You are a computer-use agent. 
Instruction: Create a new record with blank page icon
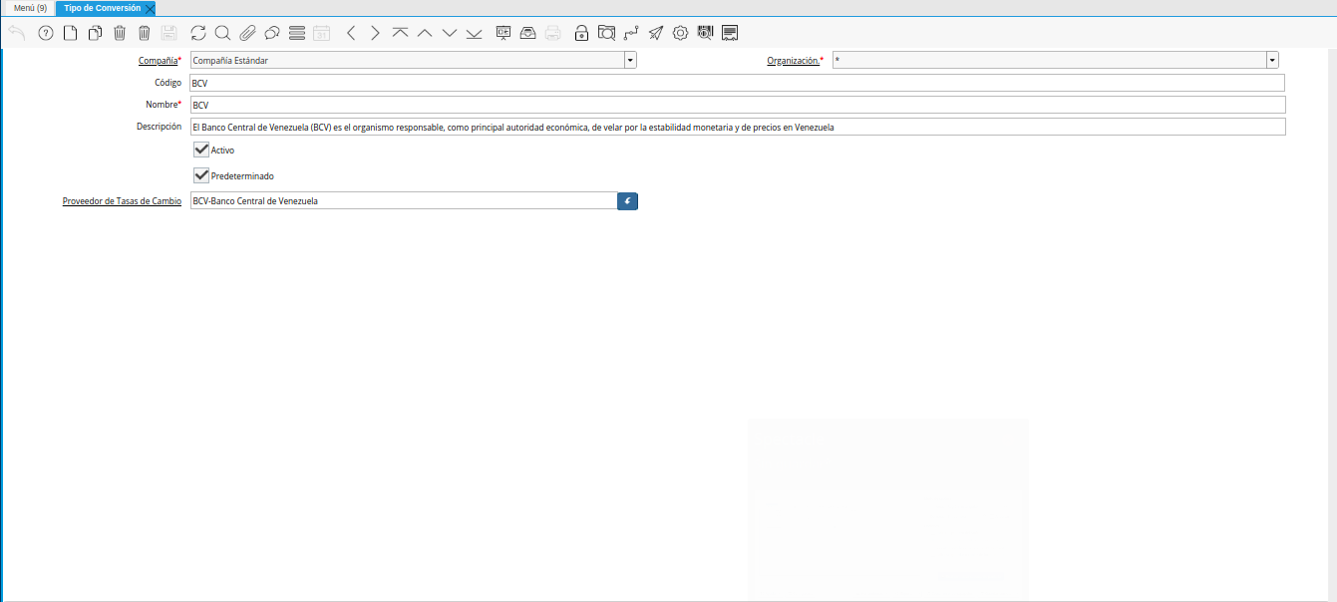point(70,33)
